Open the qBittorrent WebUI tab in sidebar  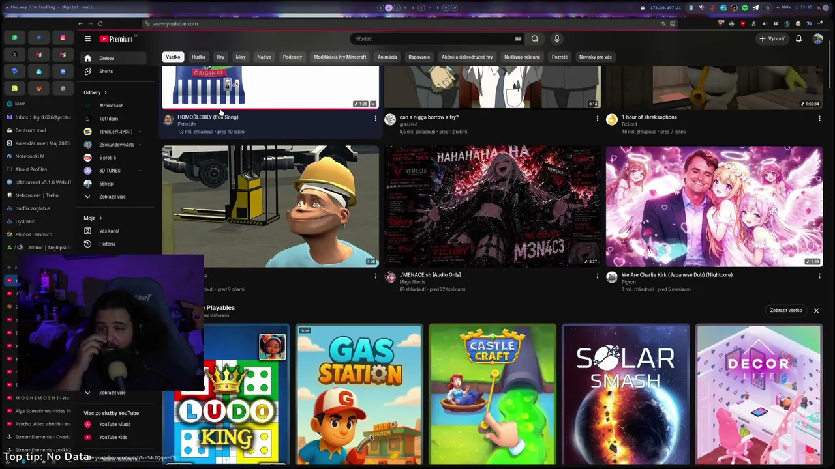click(39, 182)
